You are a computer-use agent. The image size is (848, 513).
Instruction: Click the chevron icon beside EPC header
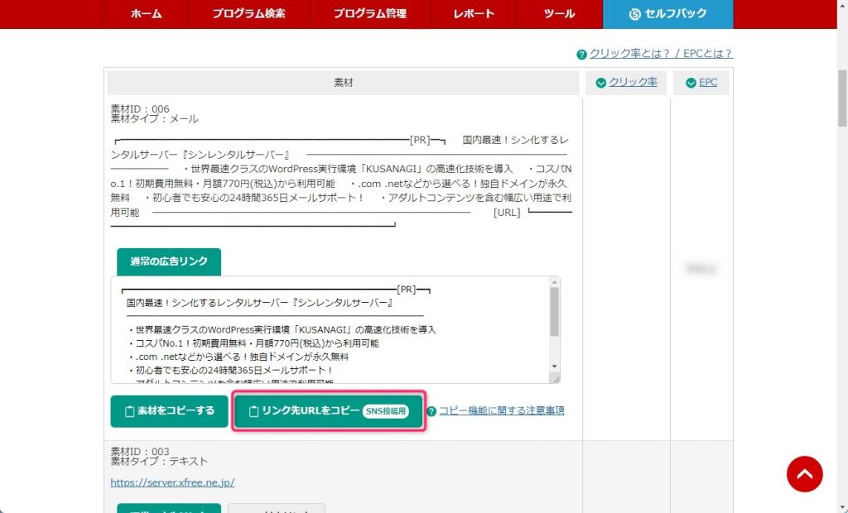(x=691, y=83)
